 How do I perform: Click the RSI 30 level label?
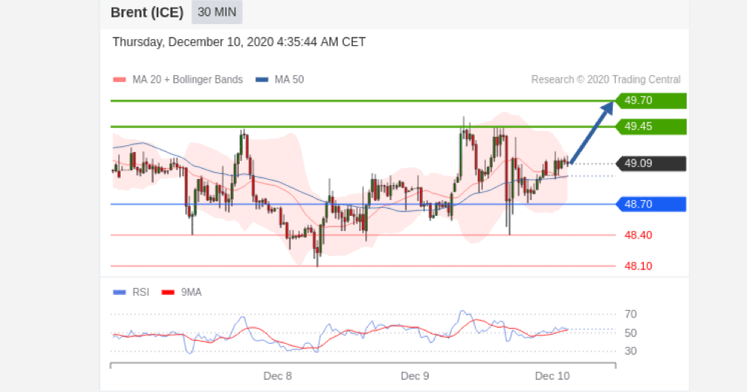[631, 351]
